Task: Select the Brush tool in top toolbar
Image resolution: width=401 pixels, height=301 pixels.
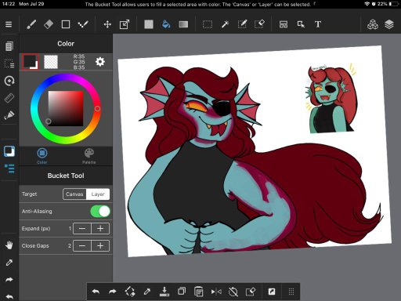Action: coord(31,24)
